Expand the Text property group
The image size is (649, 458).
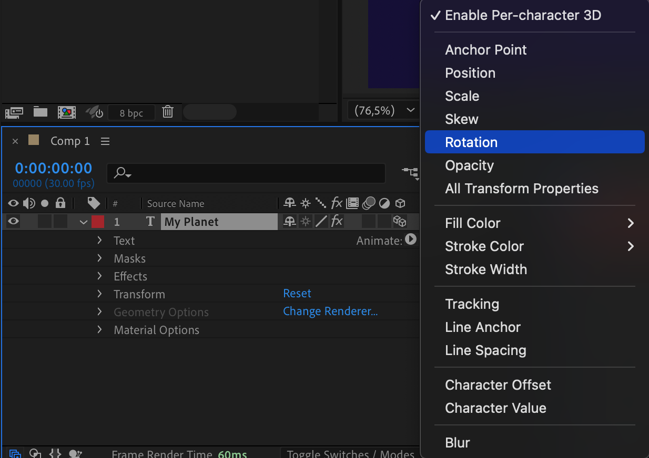(x=99, y=241)
